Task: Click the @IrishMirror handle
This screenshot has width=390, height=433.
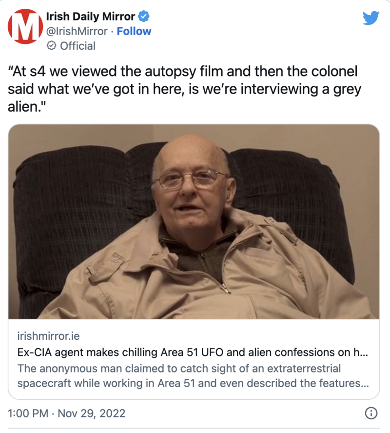Action: (x=77, y=31)
